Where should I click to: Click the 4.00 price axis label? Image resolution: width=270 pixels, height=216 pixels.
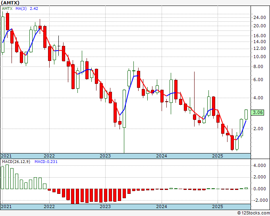(x=258, y=98)
